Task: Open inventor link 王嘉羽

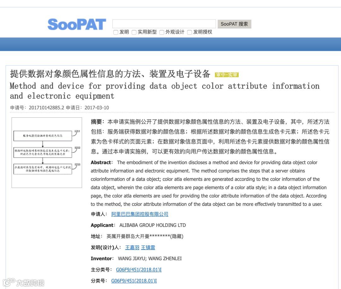Action: click(132, 247)
